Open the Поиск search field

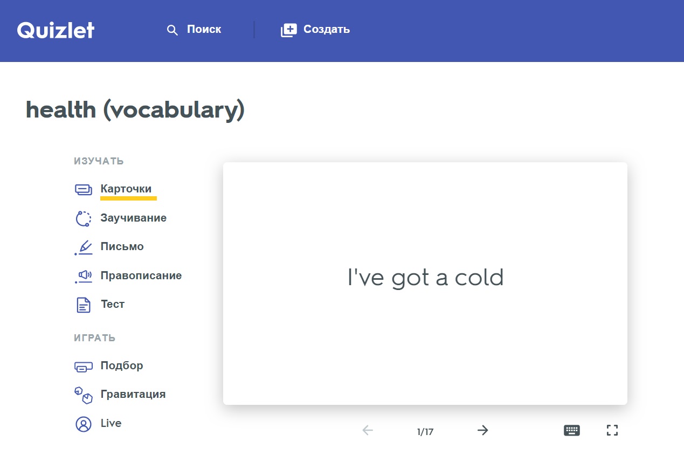(204, 30)
